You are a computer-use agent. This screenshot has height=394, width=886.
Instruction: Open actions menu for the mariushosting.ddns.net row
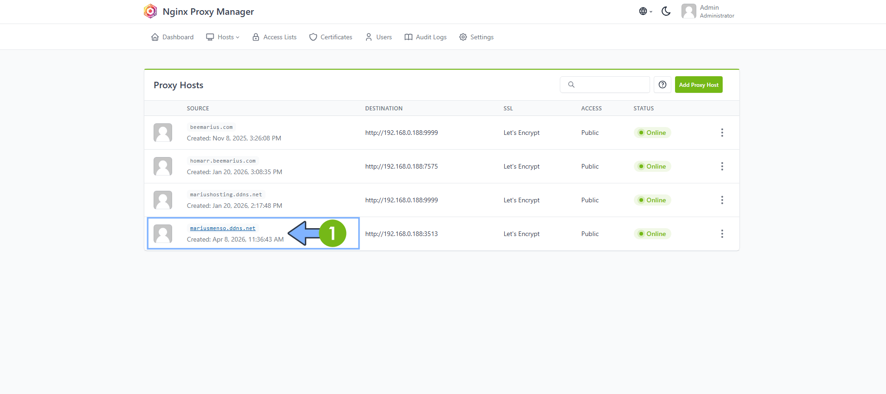(x=722, y=200)
